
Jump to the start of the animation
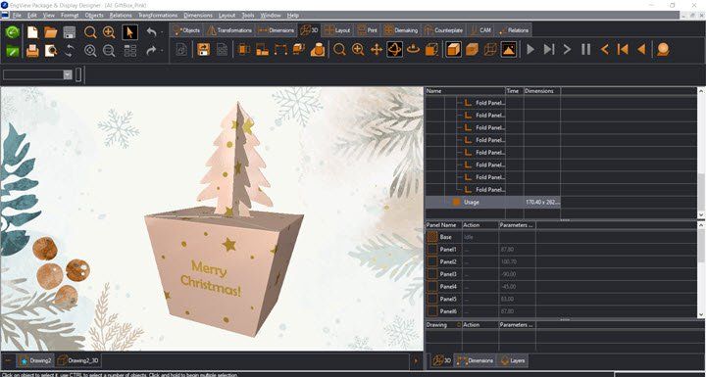(623, 49)
